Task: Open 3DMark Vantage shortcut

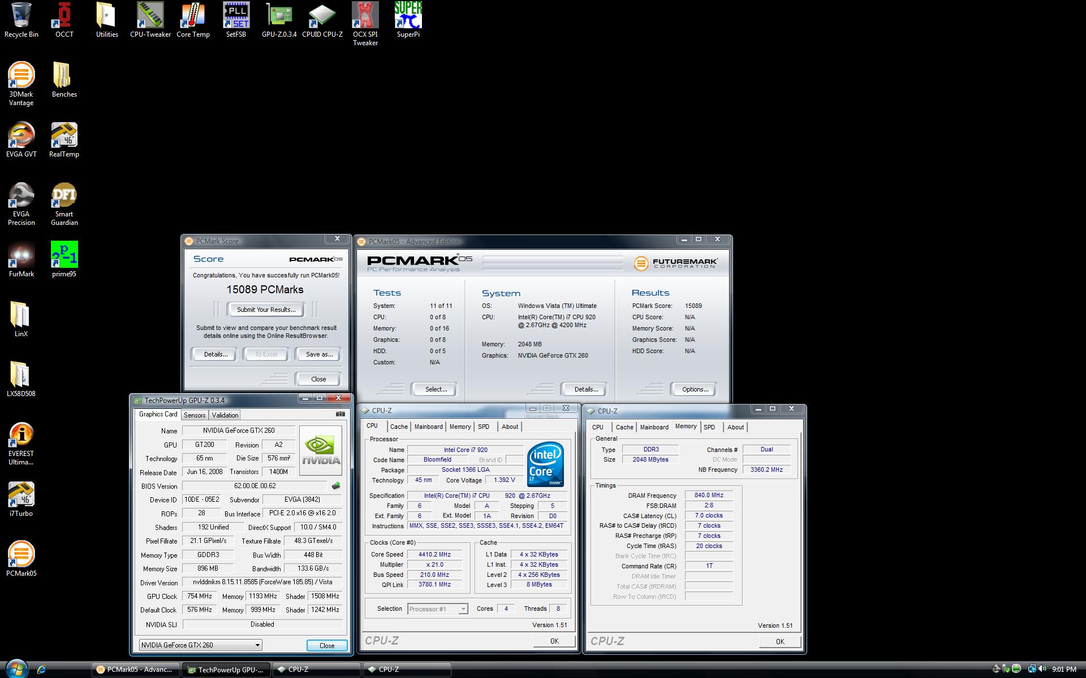Action: pyautogui.click(x=21, y=84)
